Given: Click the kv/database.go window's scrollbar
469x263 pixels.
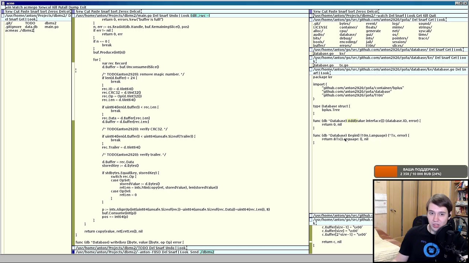Looking at the screenshot, I should 311,144.
